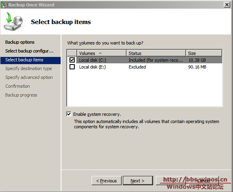Viewport: 233px width, 192px height.
Task: Click the 10.38 GB size value
Action: tap(197, 60)
